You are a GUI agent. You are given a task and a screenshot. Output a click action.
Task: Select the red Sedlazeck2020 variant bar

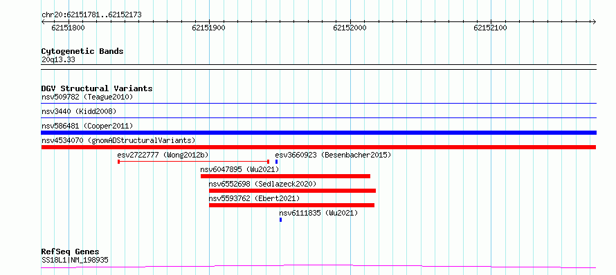coord(292,191)
